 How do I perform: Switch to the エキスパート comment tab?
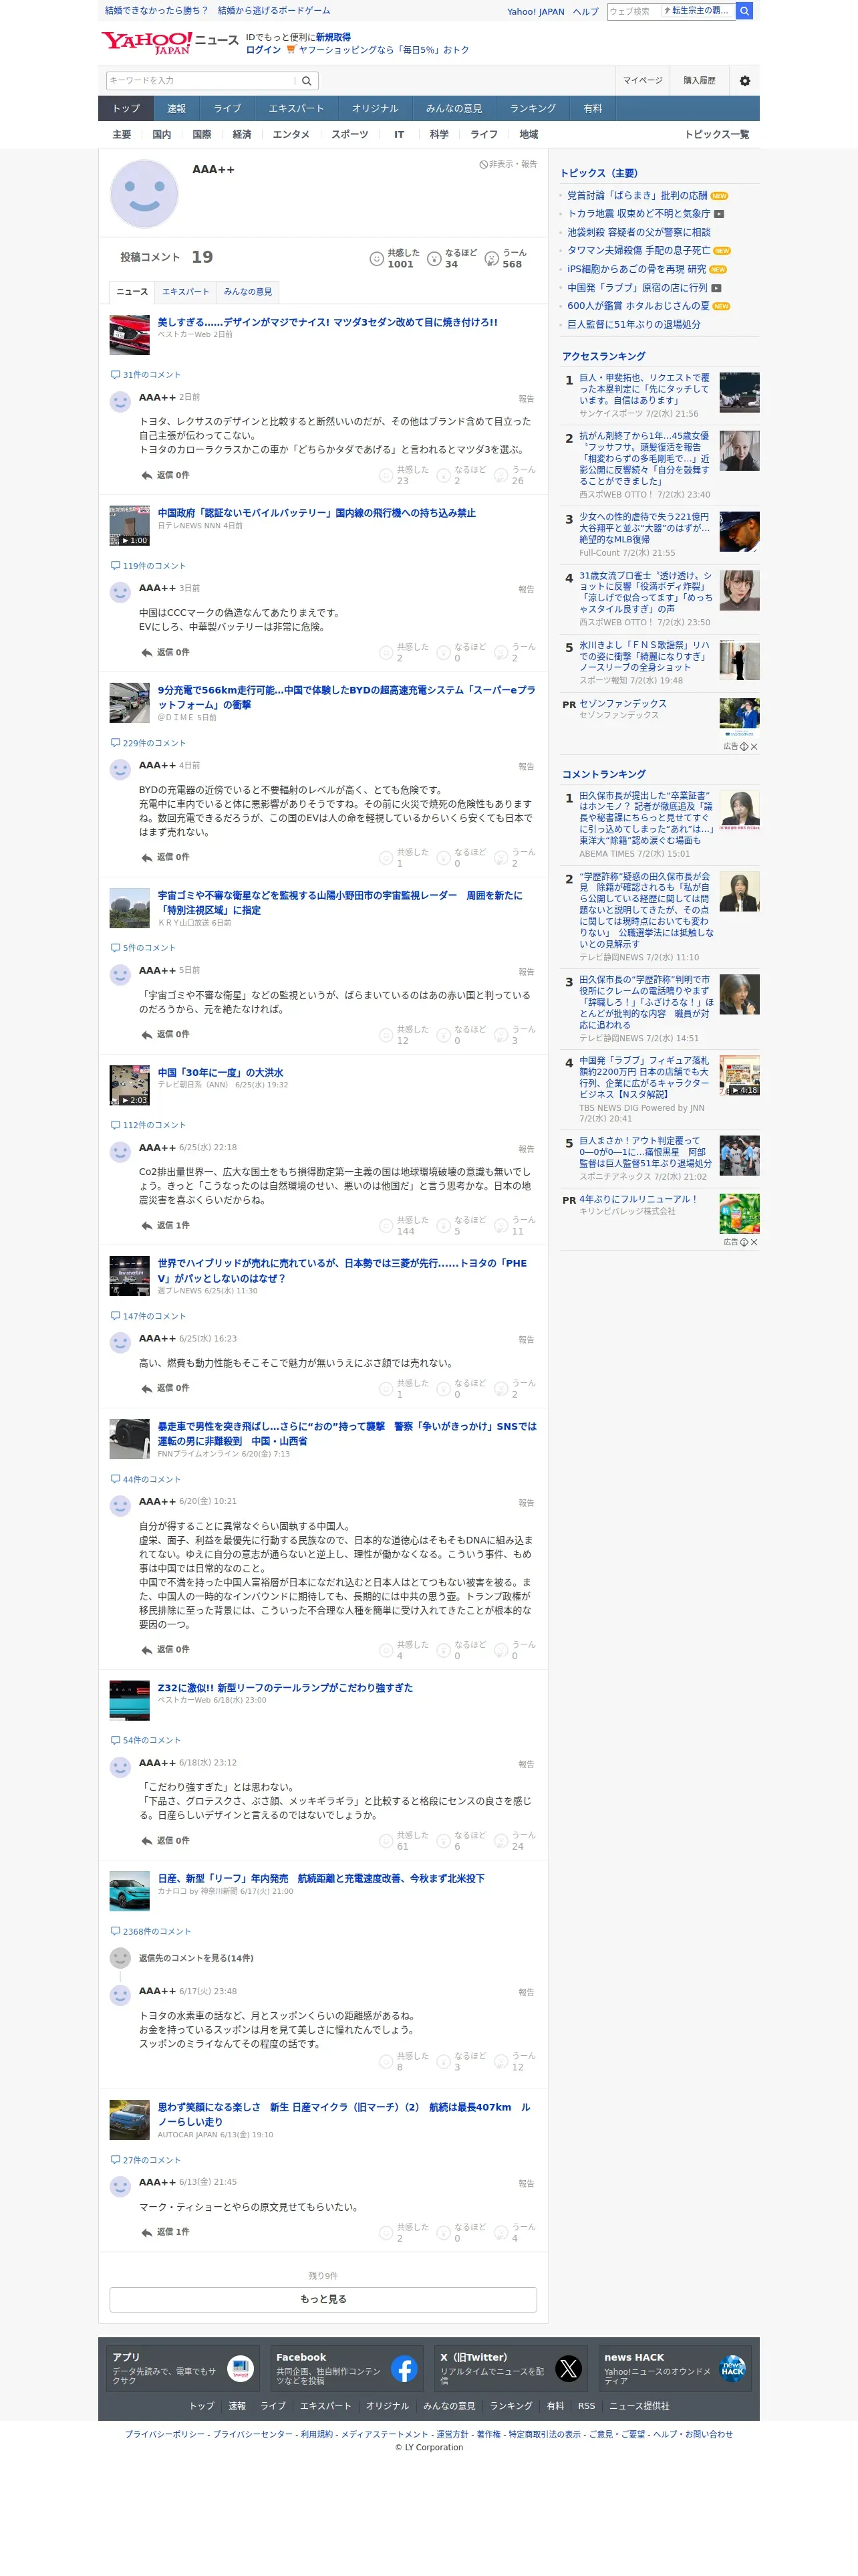(186, 292)
